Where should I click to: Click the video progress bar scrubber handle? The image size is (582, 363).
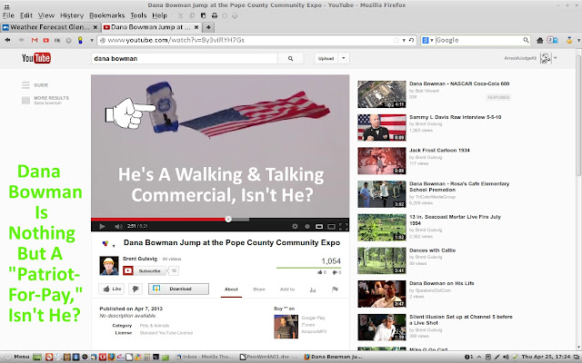[228, 219]
